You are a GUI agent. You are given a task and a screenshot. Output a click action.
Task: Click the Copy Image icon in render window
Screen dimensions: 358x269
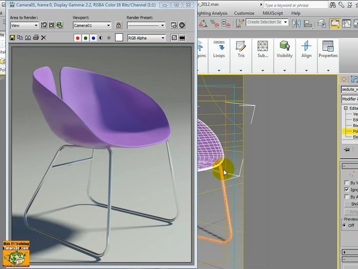[x=20, y=38]
